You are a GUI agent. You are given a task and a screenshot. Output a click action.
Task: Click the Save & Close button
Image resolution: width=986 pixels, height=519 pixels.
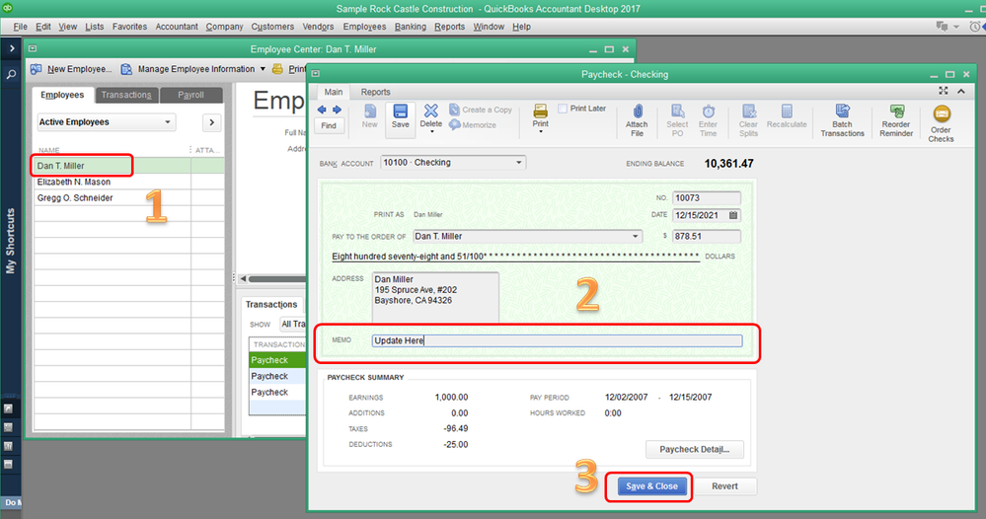pyautogui.click(x=651, y=486)
